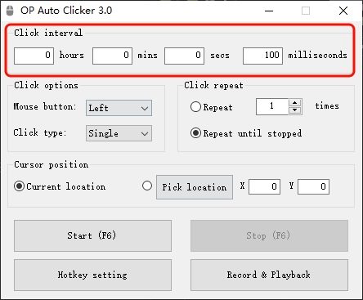Click the hours interval field
The image size is (363, 300).
(x=34, y=56)
